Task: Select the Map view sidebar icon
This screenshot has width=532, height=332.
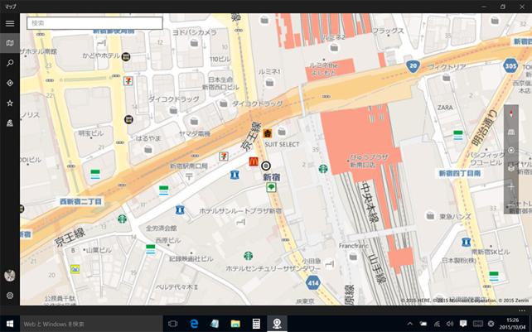Action: click(x=10, y=43)
